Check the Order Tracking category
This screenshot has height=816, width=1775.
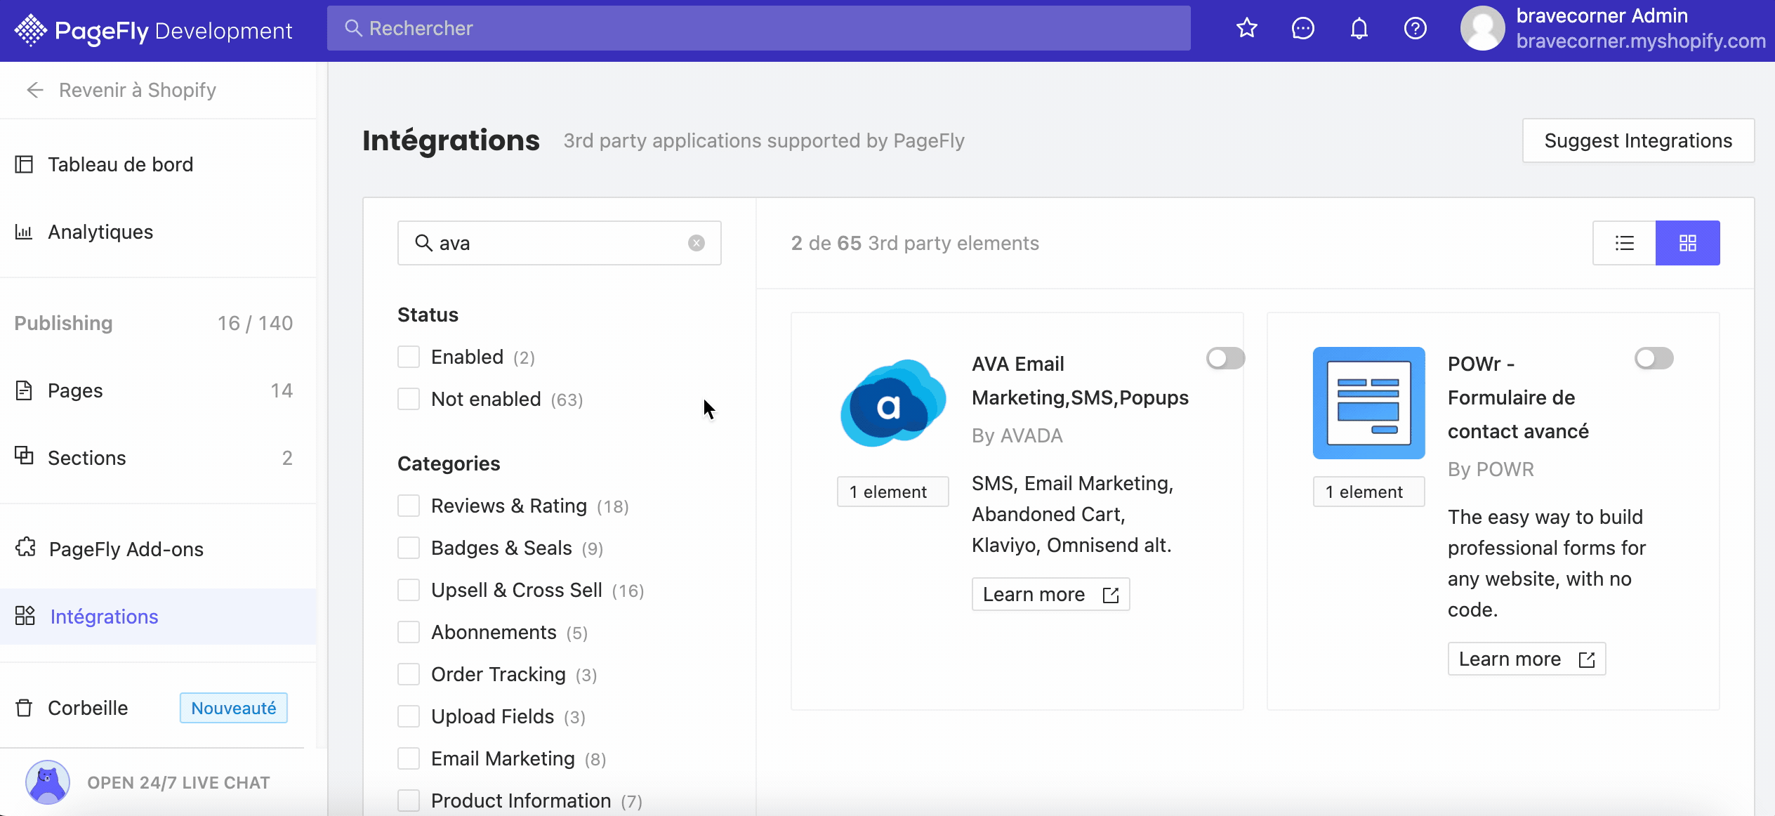point(409,674)
